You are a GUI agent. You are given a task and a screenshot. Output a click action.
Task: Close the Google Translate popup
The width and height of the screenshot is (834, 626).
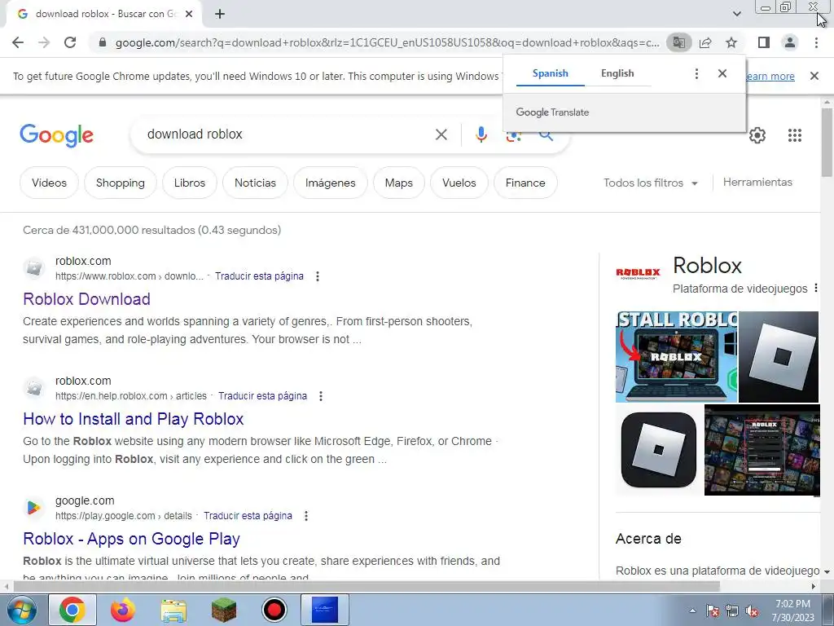click(722, 73)
